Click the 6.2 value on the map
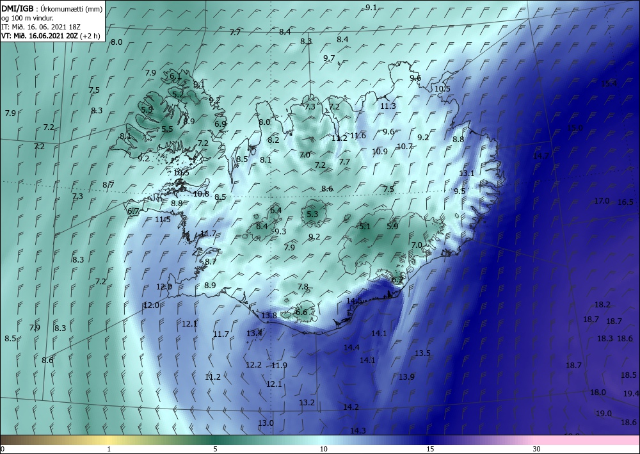Viewport: 640px width, 454px height. point(397,280)
